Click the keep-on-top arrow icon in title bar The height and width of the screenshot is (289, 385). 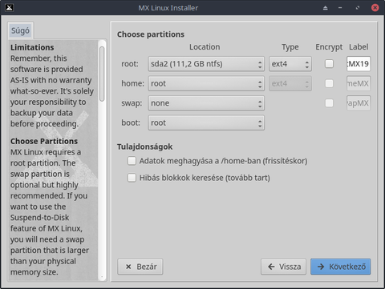point(325,8)
